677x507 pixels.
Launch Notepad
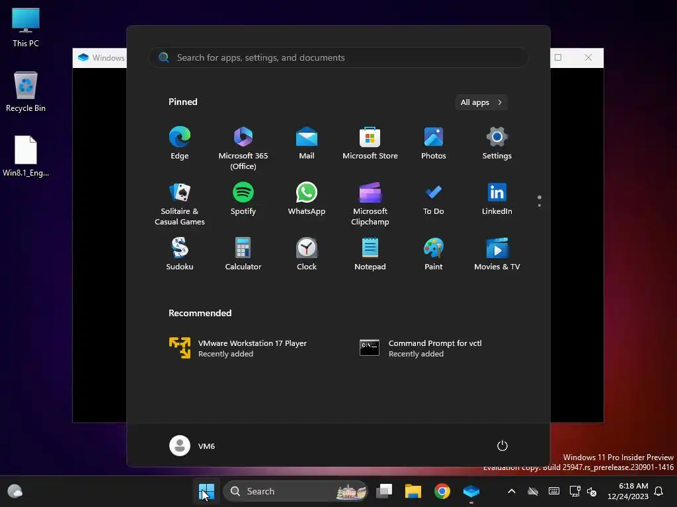370,254
